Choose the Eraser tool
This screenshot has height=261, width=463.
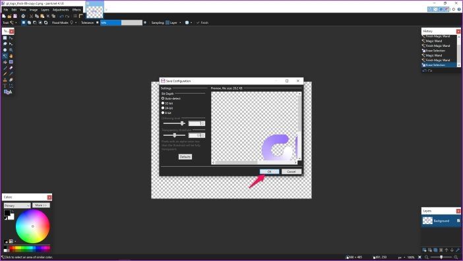tap(11, 68)
